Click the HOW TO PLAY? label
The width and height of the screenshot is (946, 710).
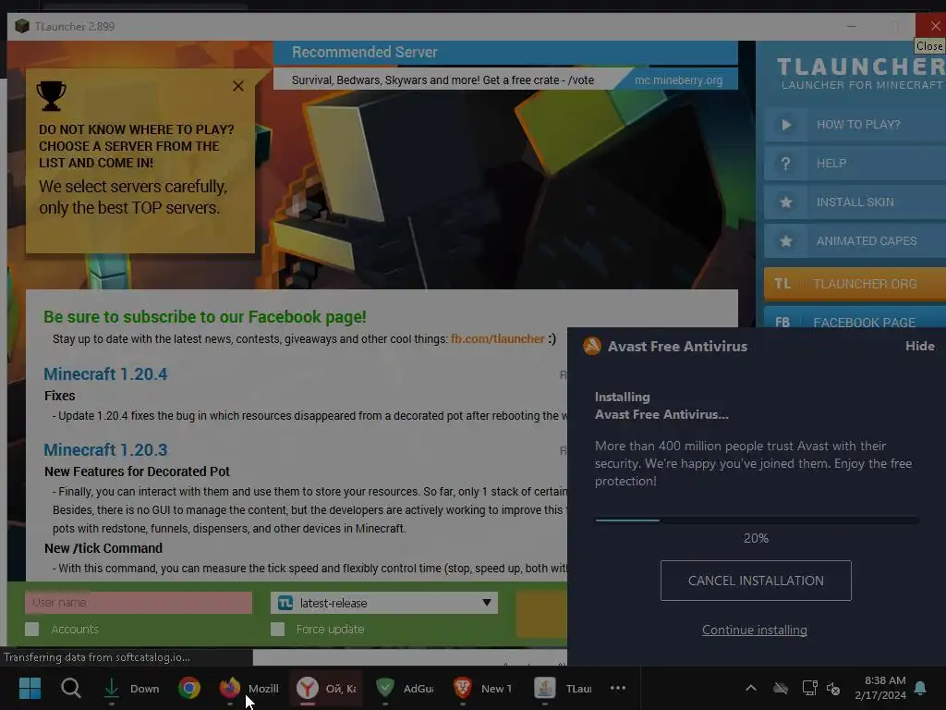pyautogui.click(x=858, y=125)
